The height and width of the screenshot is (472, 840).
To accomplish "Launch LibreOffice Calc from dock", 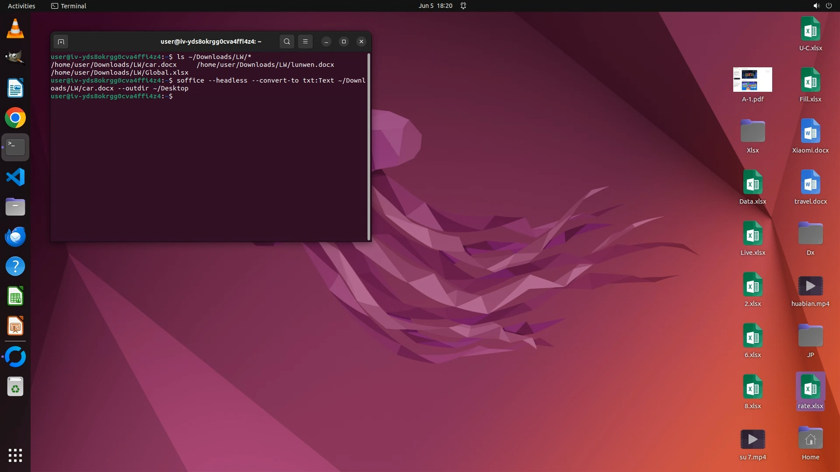I will [x=15, y=297].
